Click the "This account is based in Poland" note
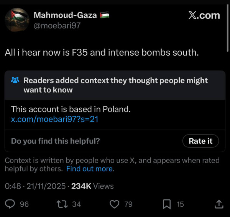This screenshot has height=217, width=230. 71,109
